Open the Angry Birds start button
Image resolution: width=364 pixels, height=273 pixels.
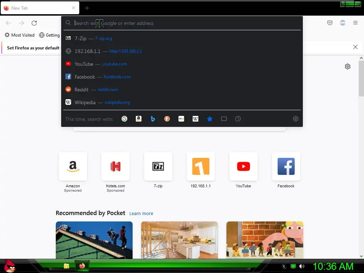pos(10,266)
